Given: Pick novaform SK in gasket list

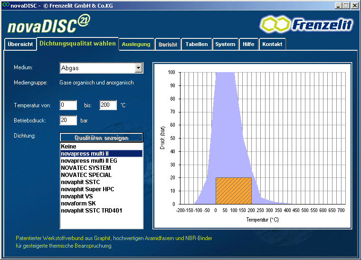Looking at the screenshot, I should pos(78,204).
